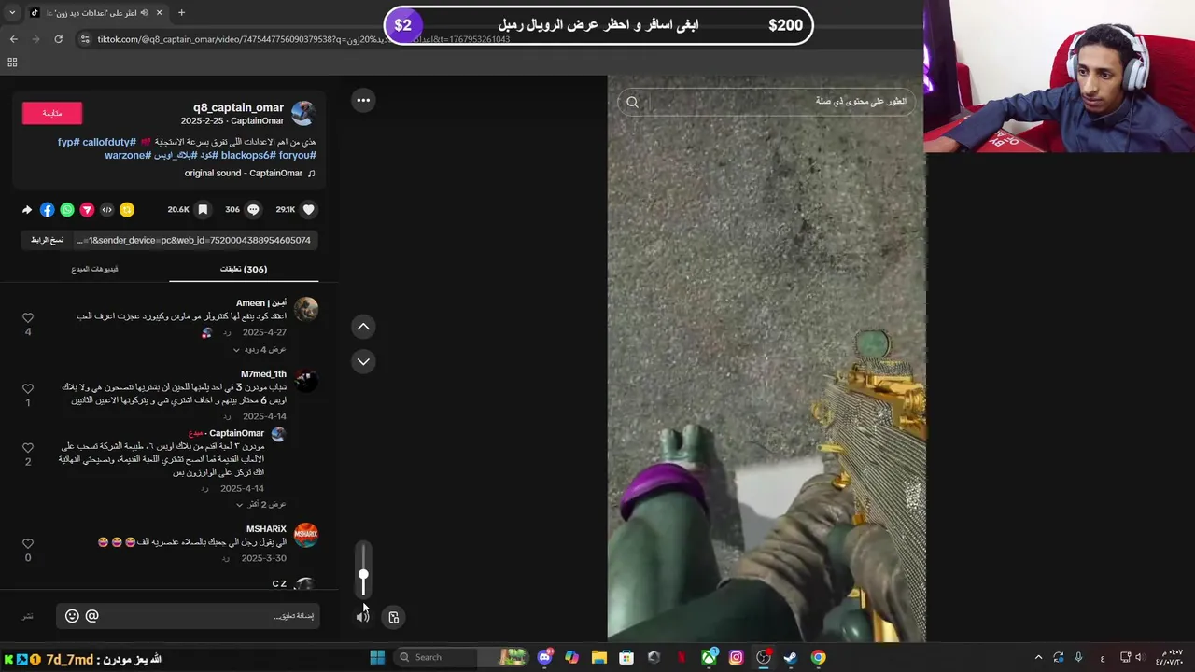Open the three-dots more options menu

coord(363,100)
